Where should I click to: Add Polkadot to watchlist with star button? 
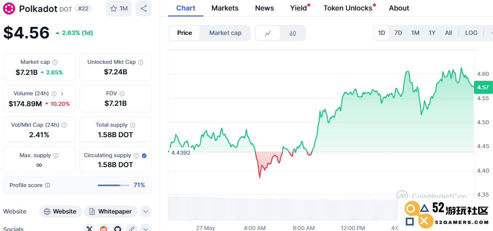[119, 8]
